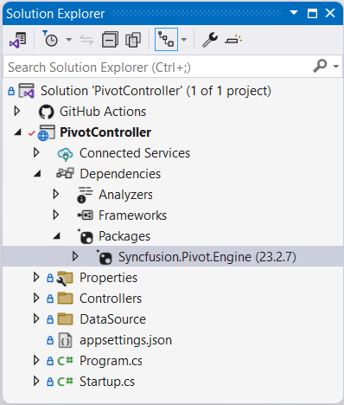Open search options dropdown arrow
344x405 pixels.
[335, 67]
